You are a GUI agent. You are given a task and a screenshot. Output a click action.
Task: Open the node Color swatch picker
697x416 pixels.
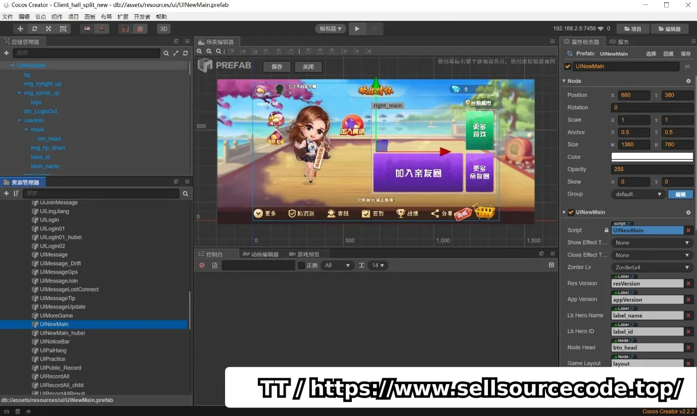[652, 157]
